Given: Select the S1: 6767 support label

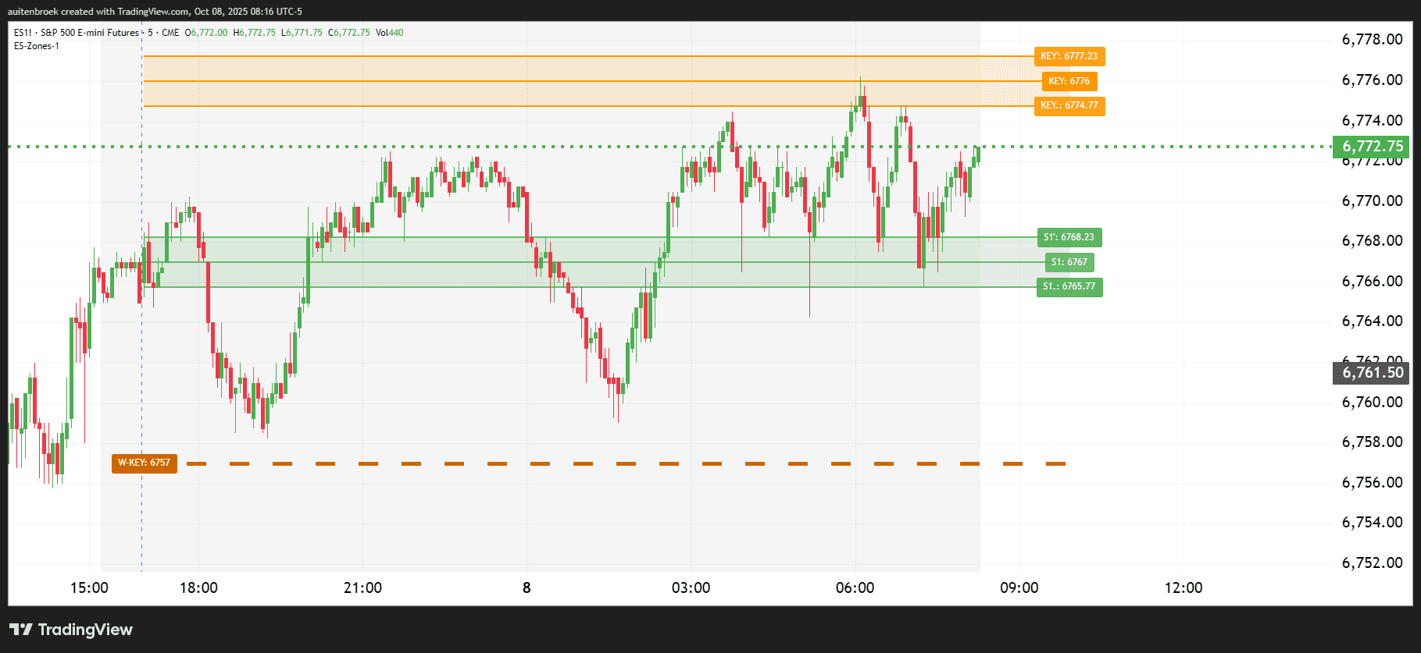Looking at the screenshot, I should pos(1069,262).
